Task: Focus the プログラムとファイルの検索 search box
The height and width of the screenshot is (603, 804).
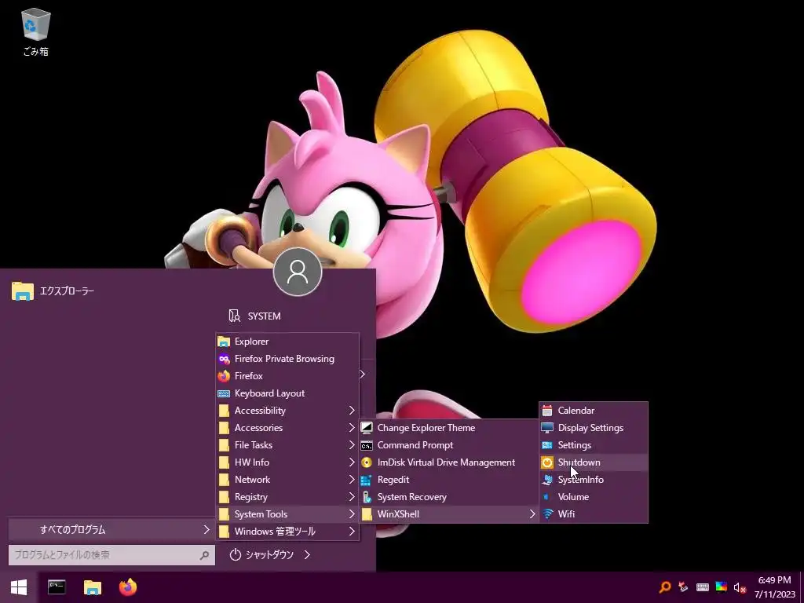Action: pyautogui.click(x=111, y=555)
